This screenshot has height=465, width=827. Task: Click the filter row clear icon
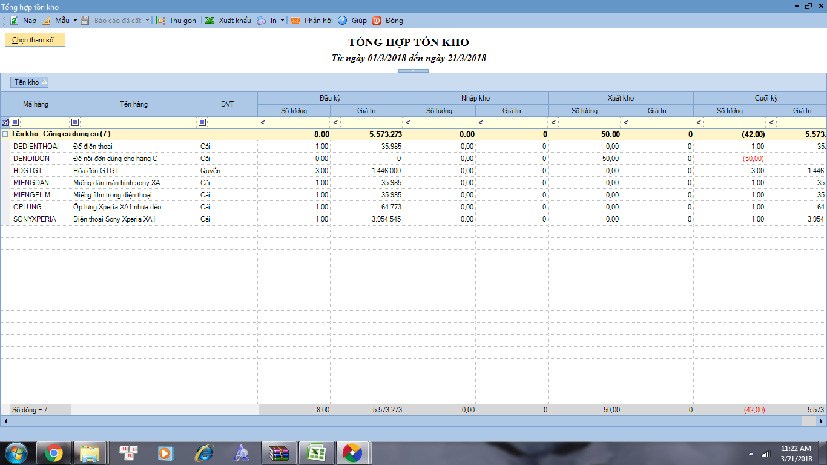click(5, 122)
